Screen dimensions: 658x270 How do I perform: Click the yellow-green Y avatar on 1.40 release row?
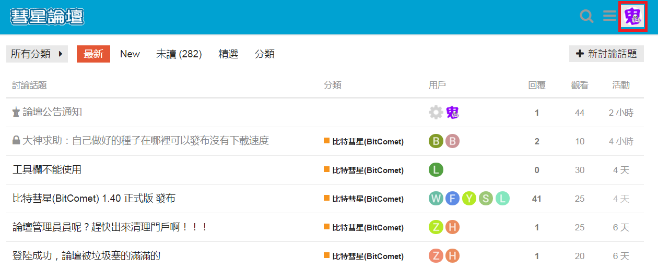coord(469,199)
